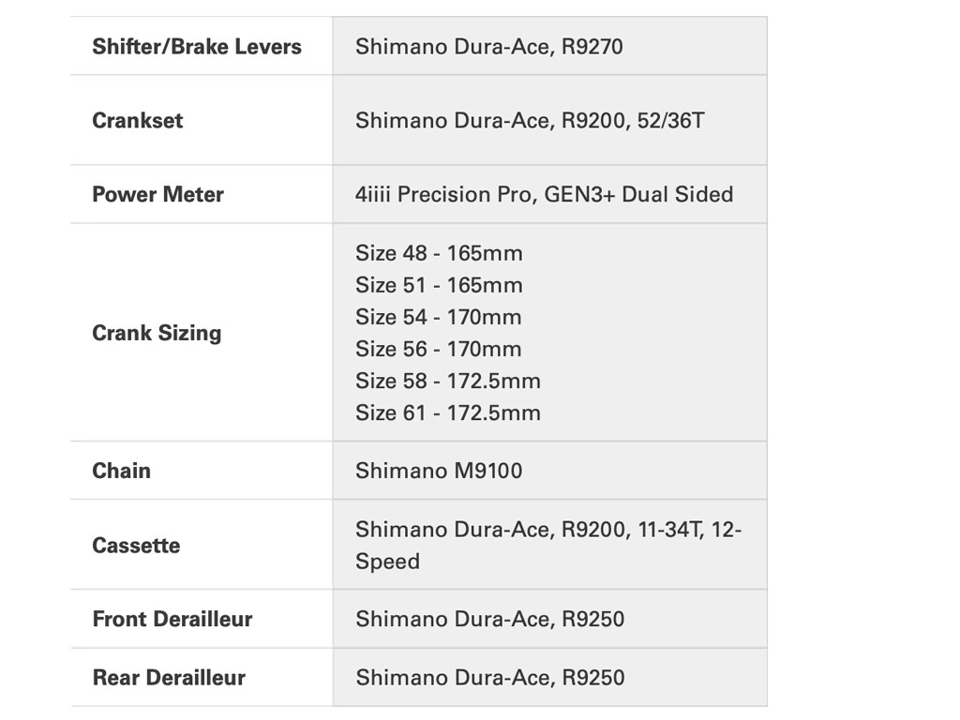Select the Rear Derailleur R9250 value
Image resolution: width=960 pixels, height=720 pixels.
tap(489, 678)
